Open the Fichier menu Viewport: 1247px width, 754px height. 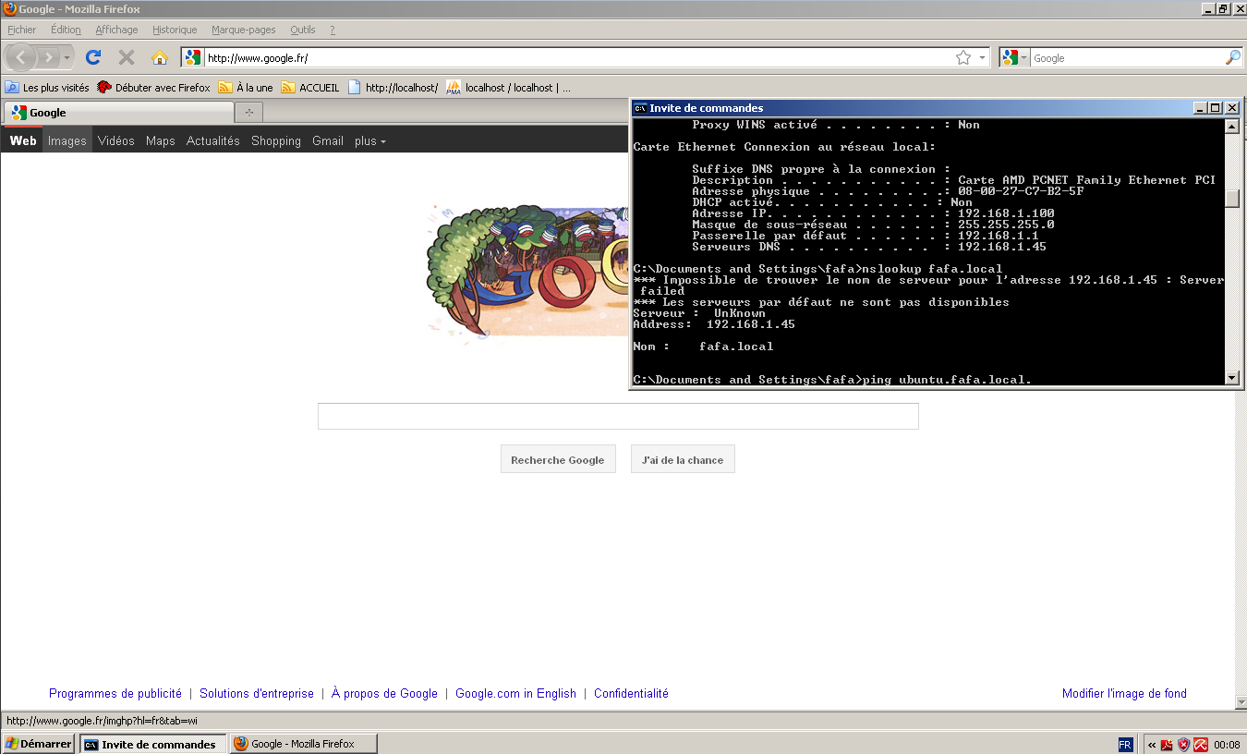(x=21, y=30)
